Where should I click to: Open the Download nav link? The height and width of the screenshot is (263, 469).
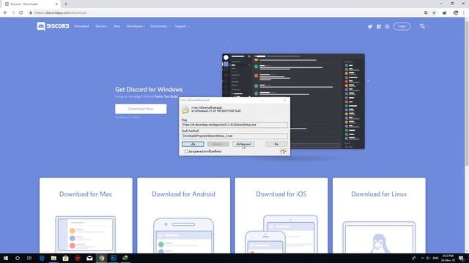pyautogui.click(x=81, y=26)
